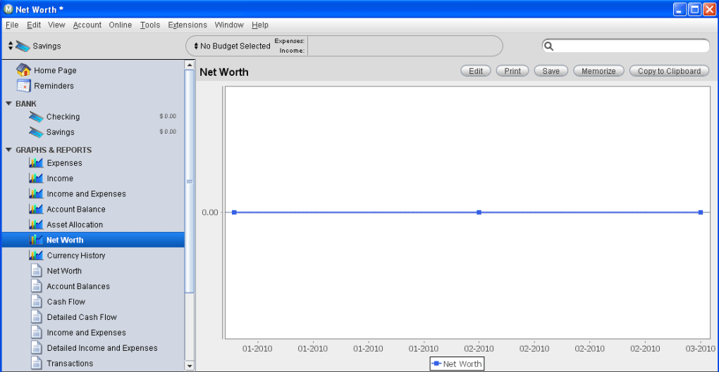Screen dimensions: 719x372
Task: Click the Memorize button
Action: pos(598,71)
